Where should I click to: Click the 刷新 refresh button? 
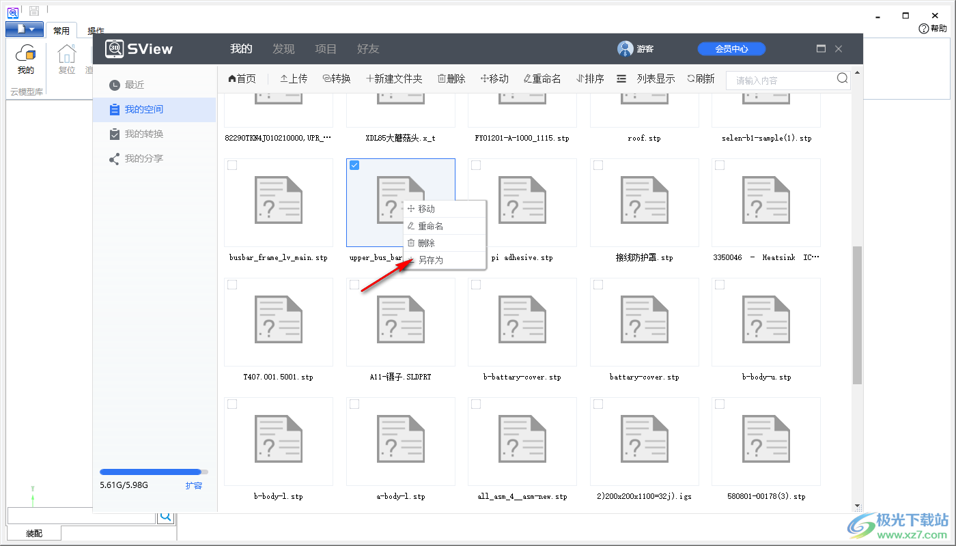(701, 79)
